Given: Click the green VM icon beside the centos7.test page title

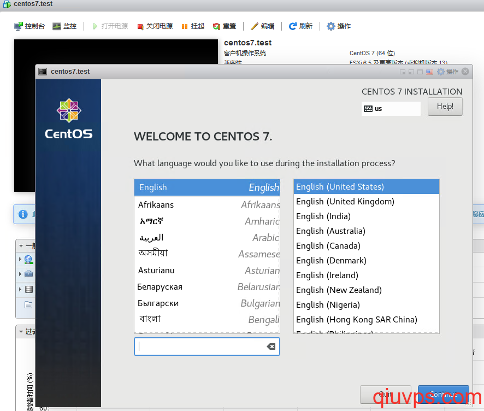Looking at the screenshot, I should point(7,4).
